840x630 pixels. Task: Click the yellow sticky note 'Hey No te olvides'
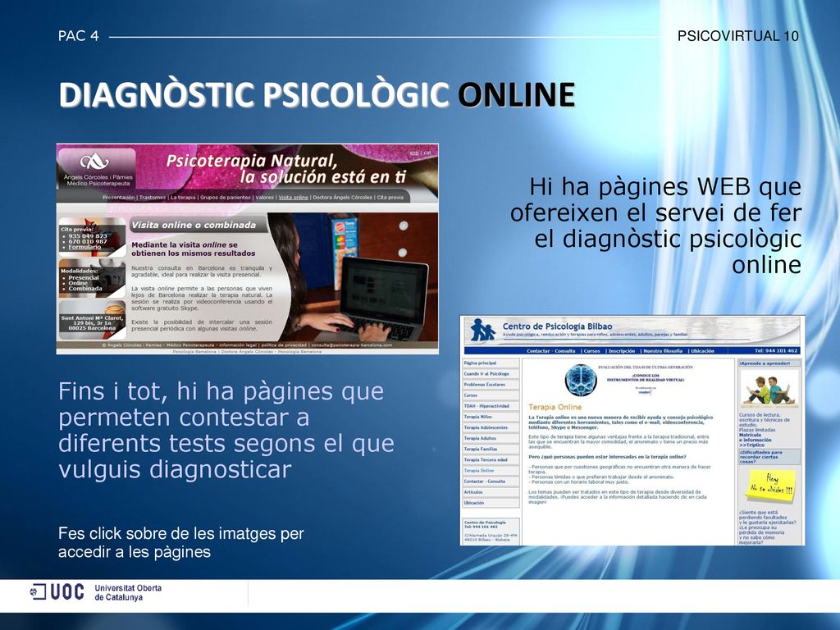pyautogui.click(x=771, y=485)
